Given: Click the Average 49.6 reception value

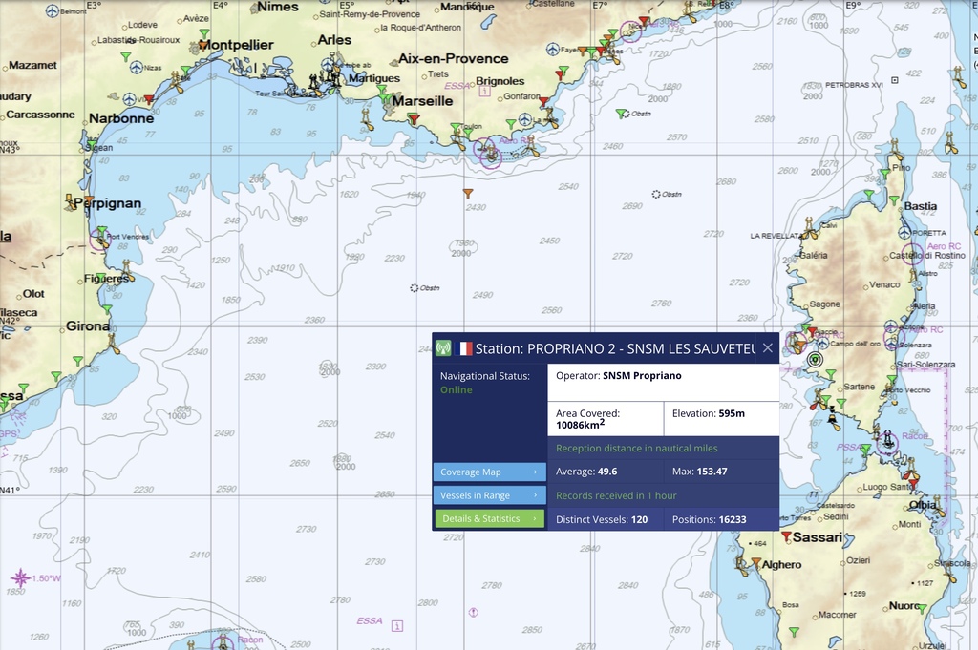Looking at the screenshot, I should (607, 472).
